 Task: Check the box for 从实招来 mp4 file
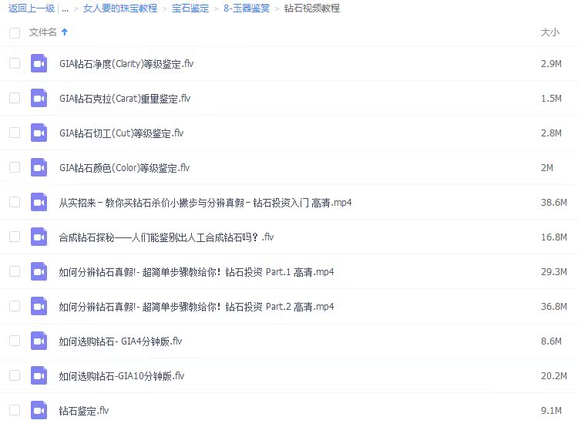pyautogui.click(x=15, y=202)
